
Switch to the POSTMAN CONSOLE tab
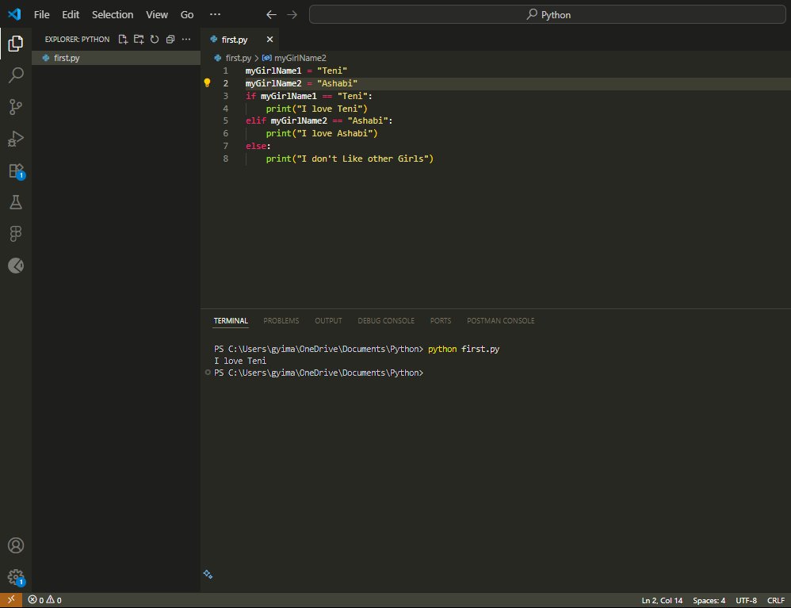500,321
